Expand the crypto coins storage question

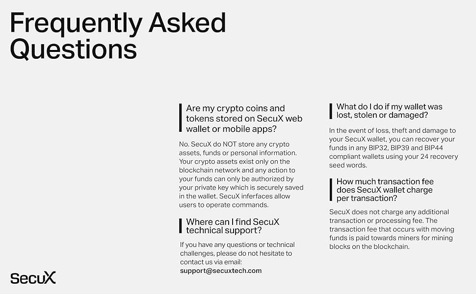coord(244,119)
